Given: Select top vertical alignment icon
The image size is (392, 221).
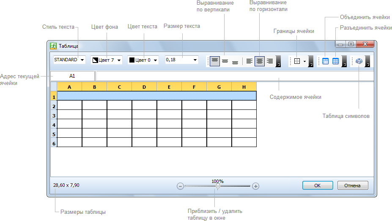Looking at the screenshot, I should pyautogui.click(x=215, y=61).
